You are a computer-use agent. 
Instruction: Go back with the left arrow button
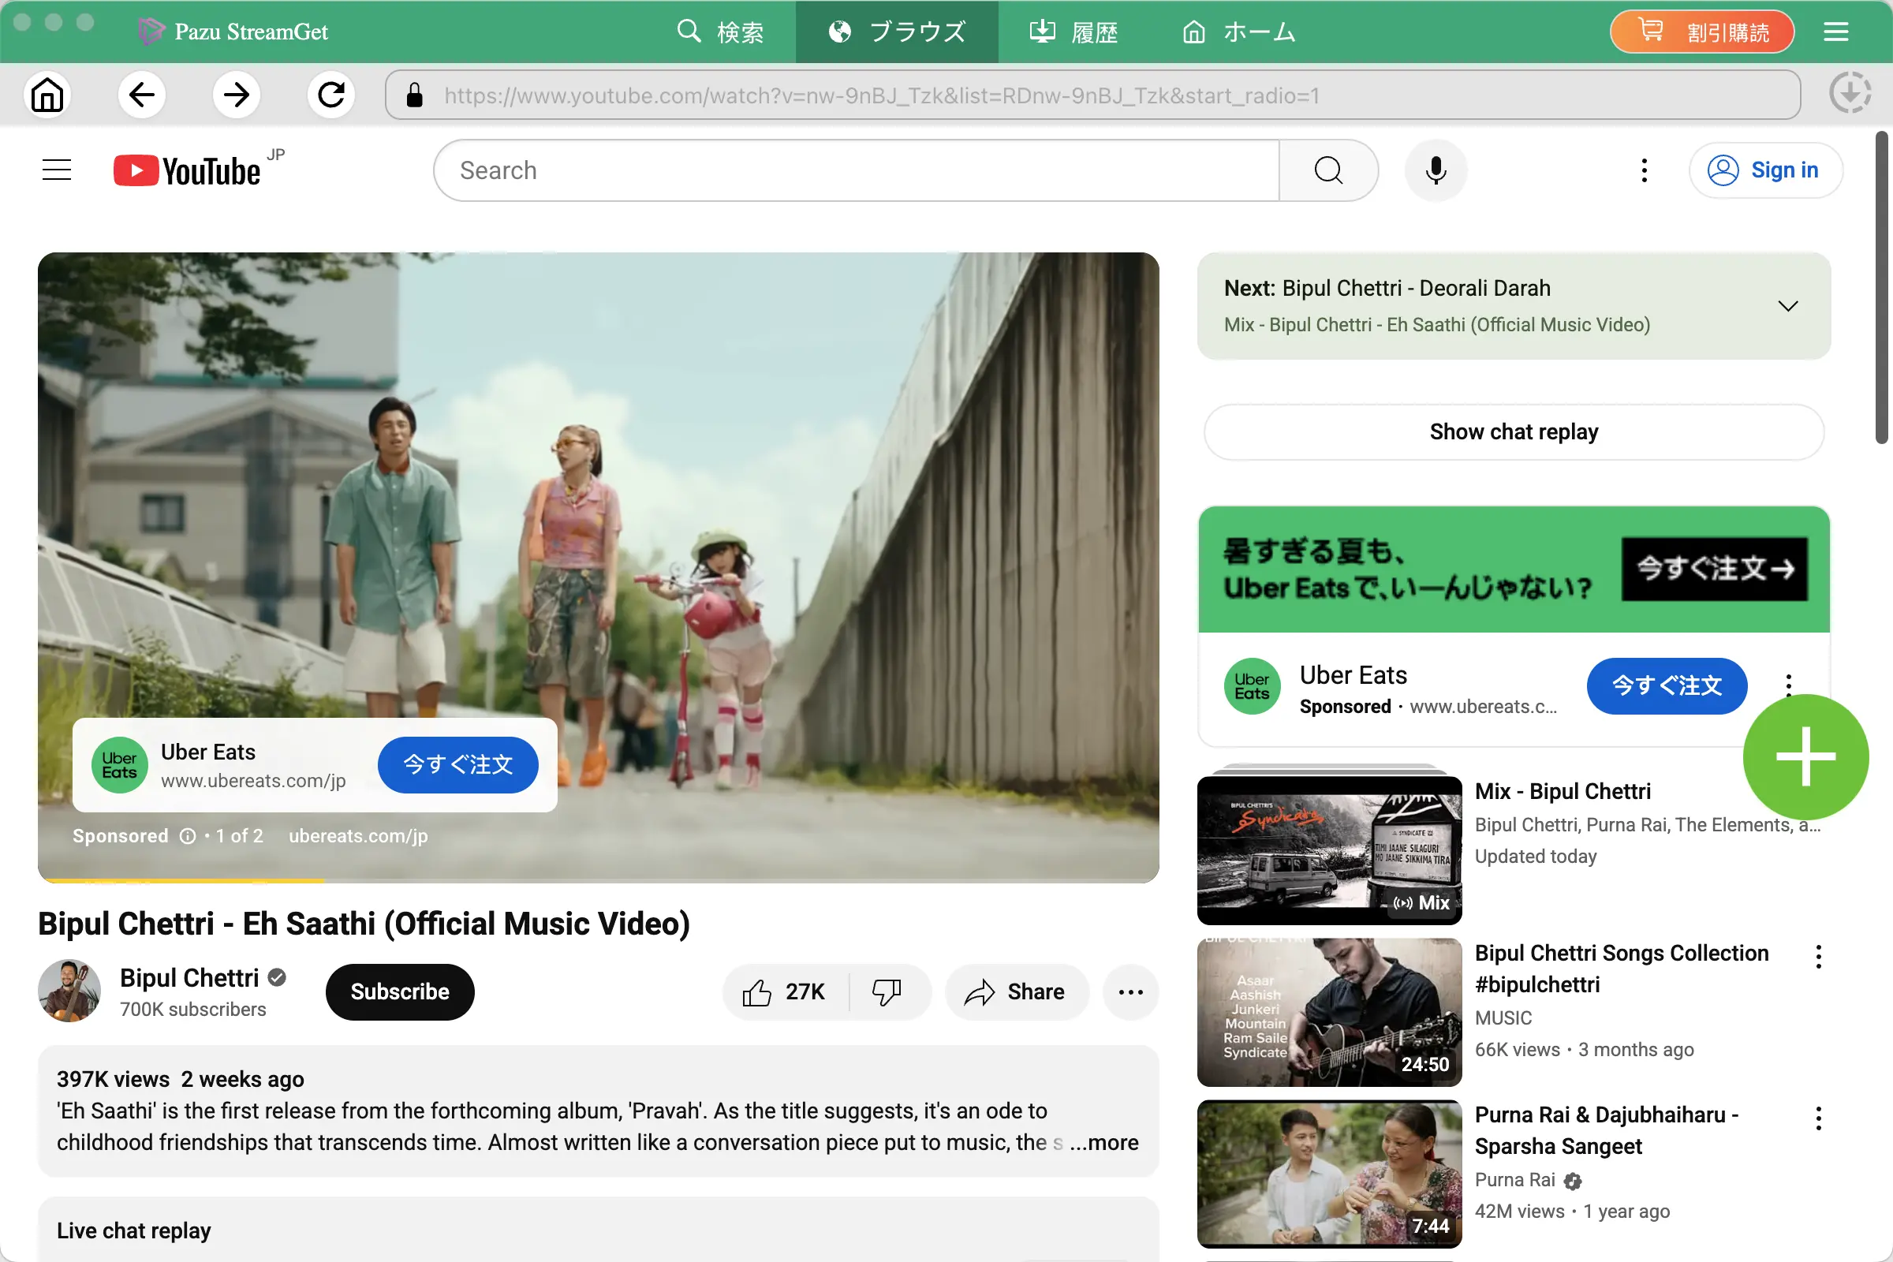tap(142, 95)
